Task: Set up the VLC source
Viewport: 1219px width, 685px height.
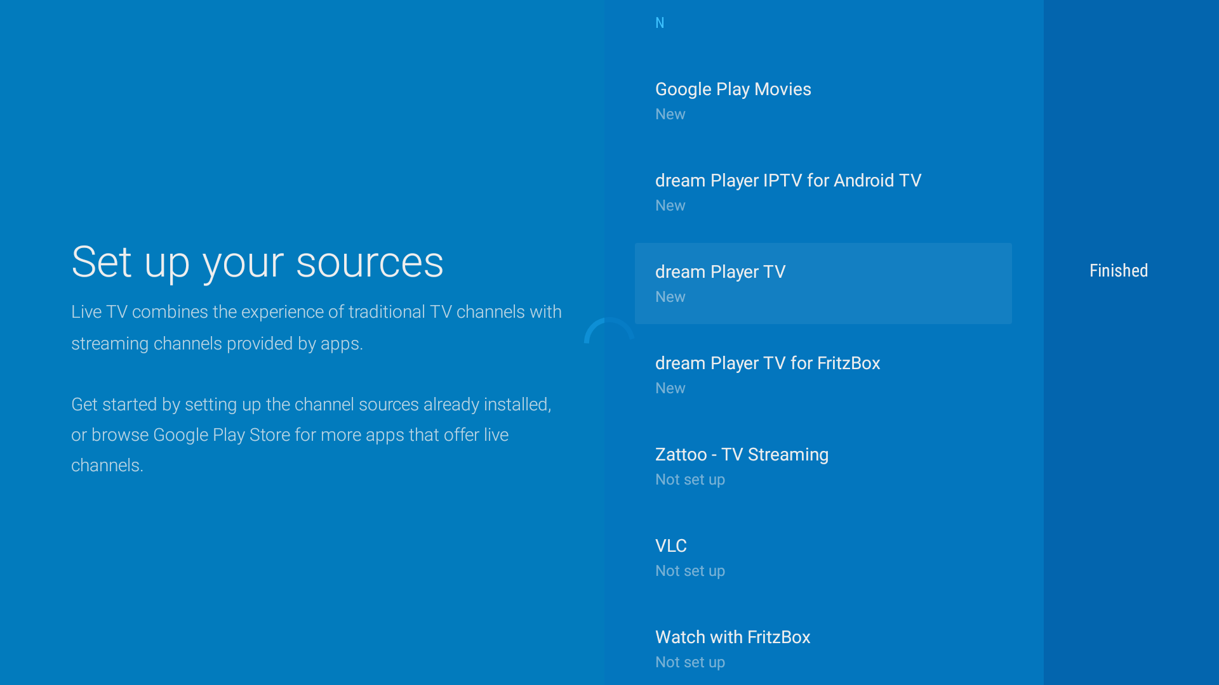Action: coord(823,558)
